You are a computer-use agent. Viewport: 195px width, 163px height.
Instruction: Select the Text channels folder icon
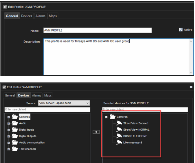point(15,149)
